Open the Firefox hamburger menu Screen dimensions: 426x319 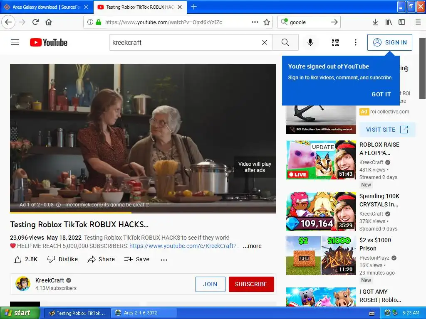[418, 22]
